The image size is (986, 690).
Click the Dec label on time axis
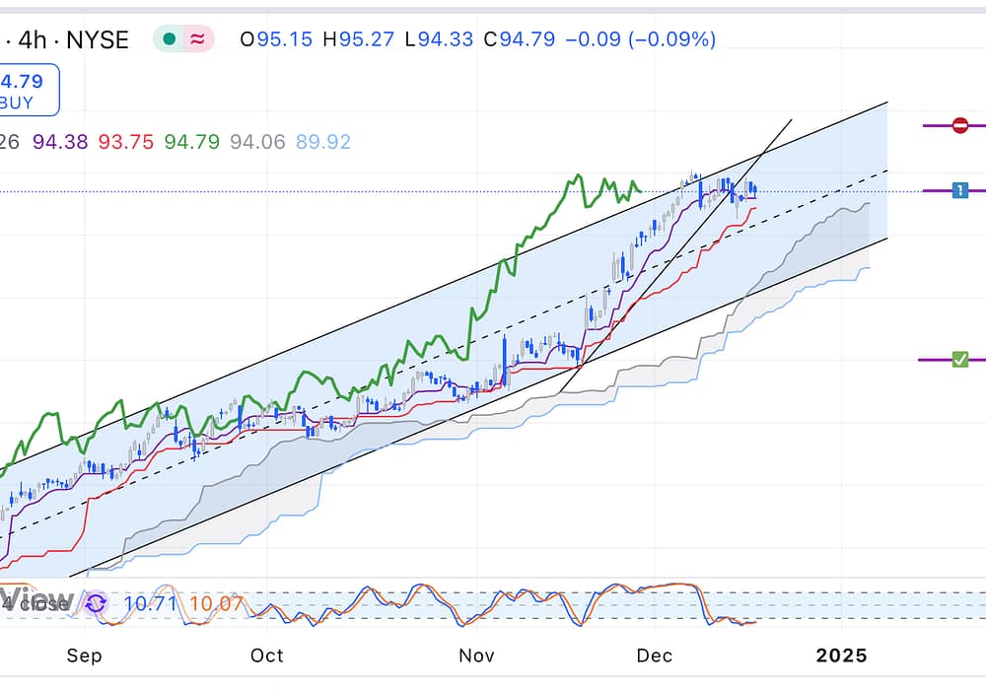[x=655, y=656]
